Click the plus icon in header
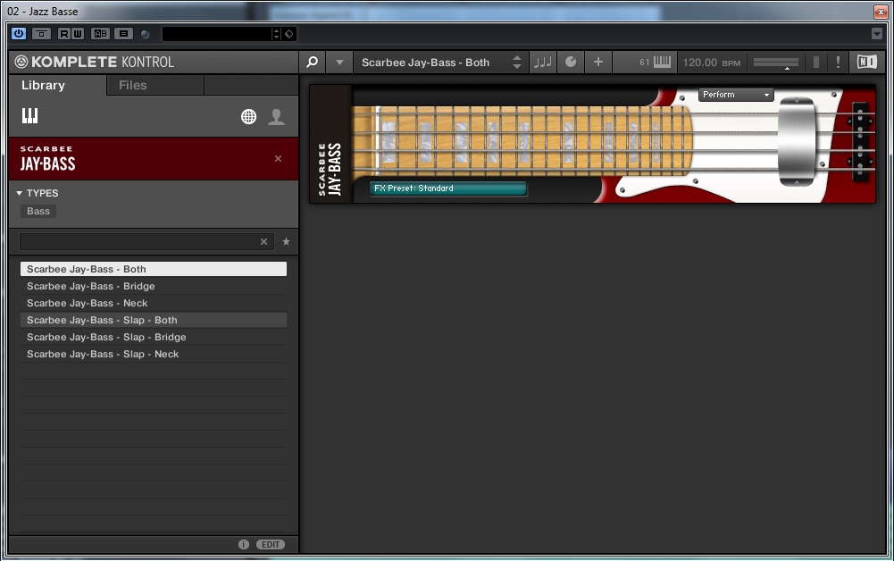The height and width of the screenshot is (561, 894). pyautogui.click(x=598, y=63)
